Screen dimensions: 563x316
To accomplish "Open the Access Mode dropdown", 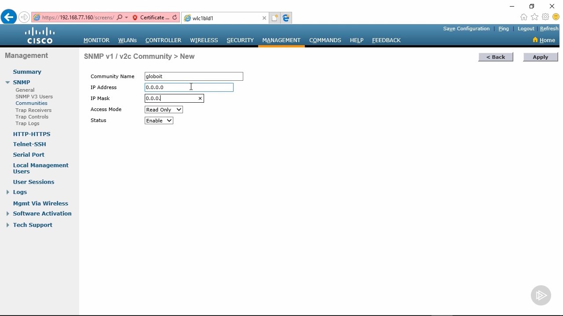I will click(x=164, y=110).
